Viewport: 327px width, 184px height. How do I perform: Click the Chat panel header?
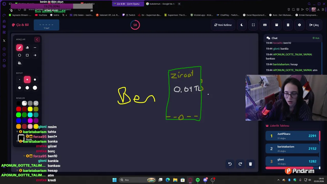point(293,38)
